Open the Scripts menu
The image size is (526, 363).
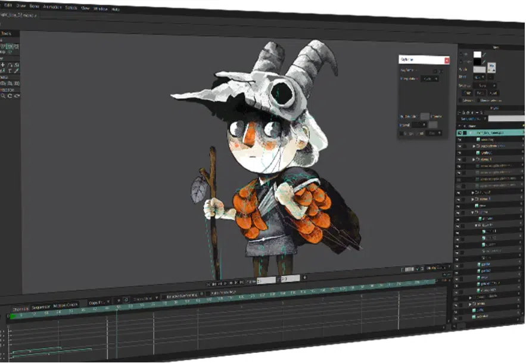71,7
